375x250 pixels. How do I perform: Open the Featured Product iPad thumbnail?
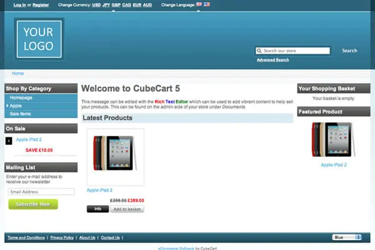332,139
